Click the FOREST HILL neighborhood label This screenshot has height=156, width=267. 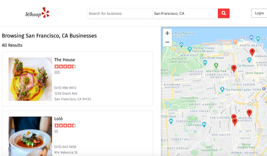point(181,139)
